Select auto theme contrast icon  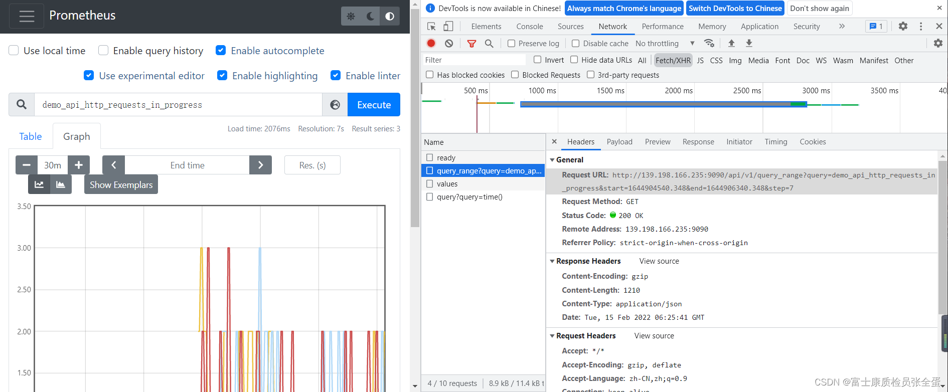pyautogui.click(x=390, y=16)
